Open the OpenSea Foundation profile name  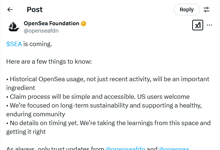[x=52, y=23]
